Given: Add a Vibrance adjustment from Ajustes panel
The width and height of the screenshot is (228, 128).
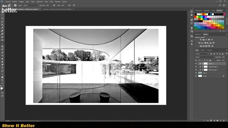Looking at the screenshot, I should [x=212, y=40].
